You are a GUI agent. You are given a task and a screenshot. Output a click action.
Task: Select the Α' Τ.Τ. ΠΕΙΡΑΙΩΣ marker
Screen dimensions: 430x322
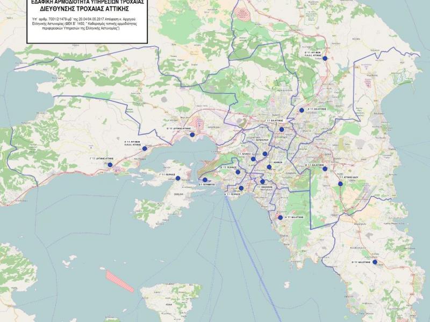pos(241,188)
